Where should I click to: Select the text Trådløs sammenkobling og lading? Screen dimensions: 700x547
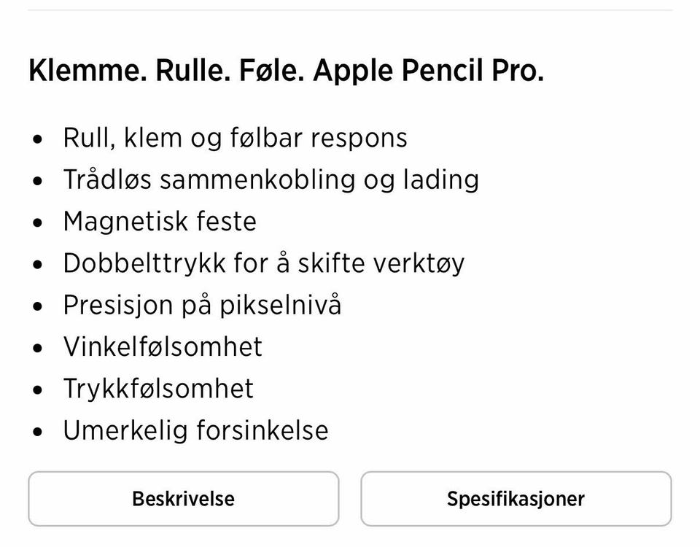tap(271, 179)
